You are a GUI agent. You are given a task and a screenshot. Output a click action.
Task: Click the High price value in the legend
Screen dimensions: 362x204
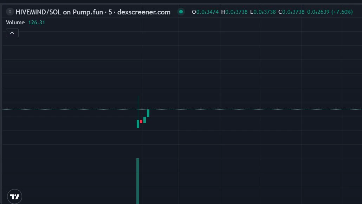(x=237, y=12)
